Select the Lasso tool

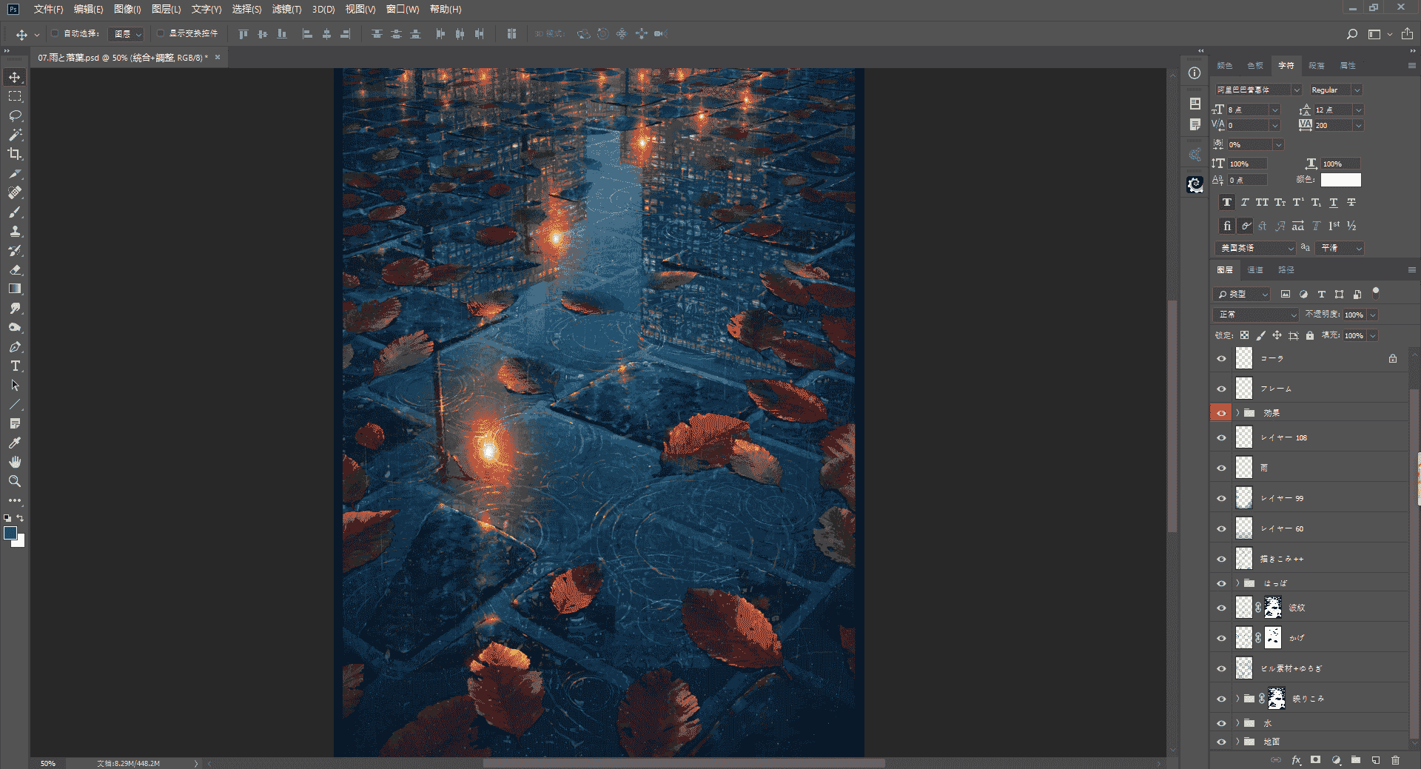[x=15, y=115]
